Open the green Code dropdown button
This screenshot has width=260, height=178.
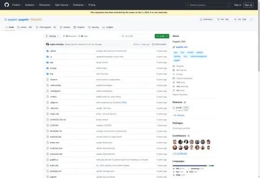pos(162,36)
